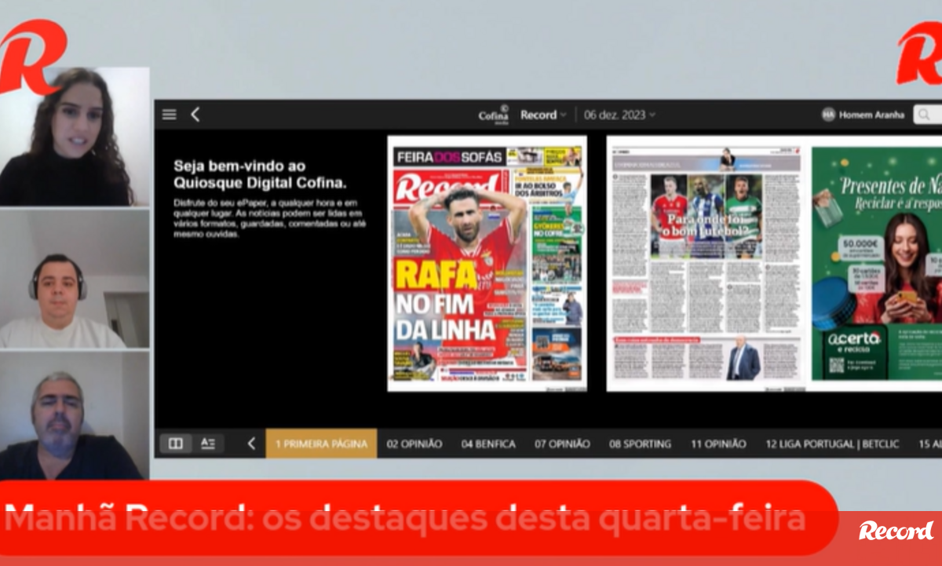The height and width of the screenshot is (566, 942).
Task: Click the Presentes de Natal advertisement page
Action: (x=875, y=263)
